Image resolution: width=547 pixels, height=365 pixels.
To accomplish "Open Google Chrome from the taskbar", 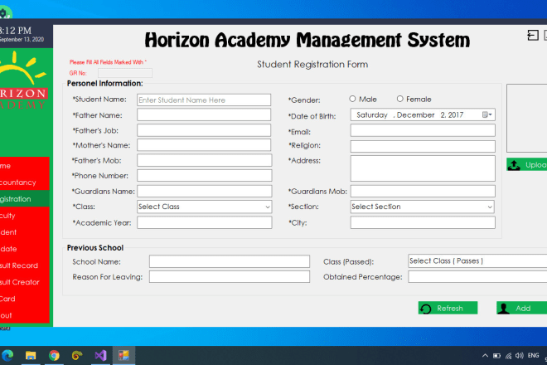I will (x=54, y=356).
